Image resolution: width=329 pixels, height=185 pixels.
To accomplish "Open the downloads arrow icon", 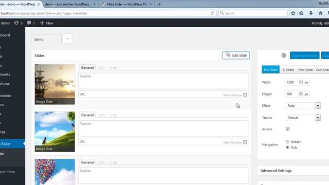I will (x=310, y=13).
